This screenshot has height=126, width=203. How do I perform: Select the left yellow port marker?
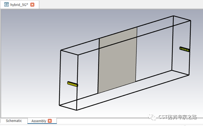(73, 84)
